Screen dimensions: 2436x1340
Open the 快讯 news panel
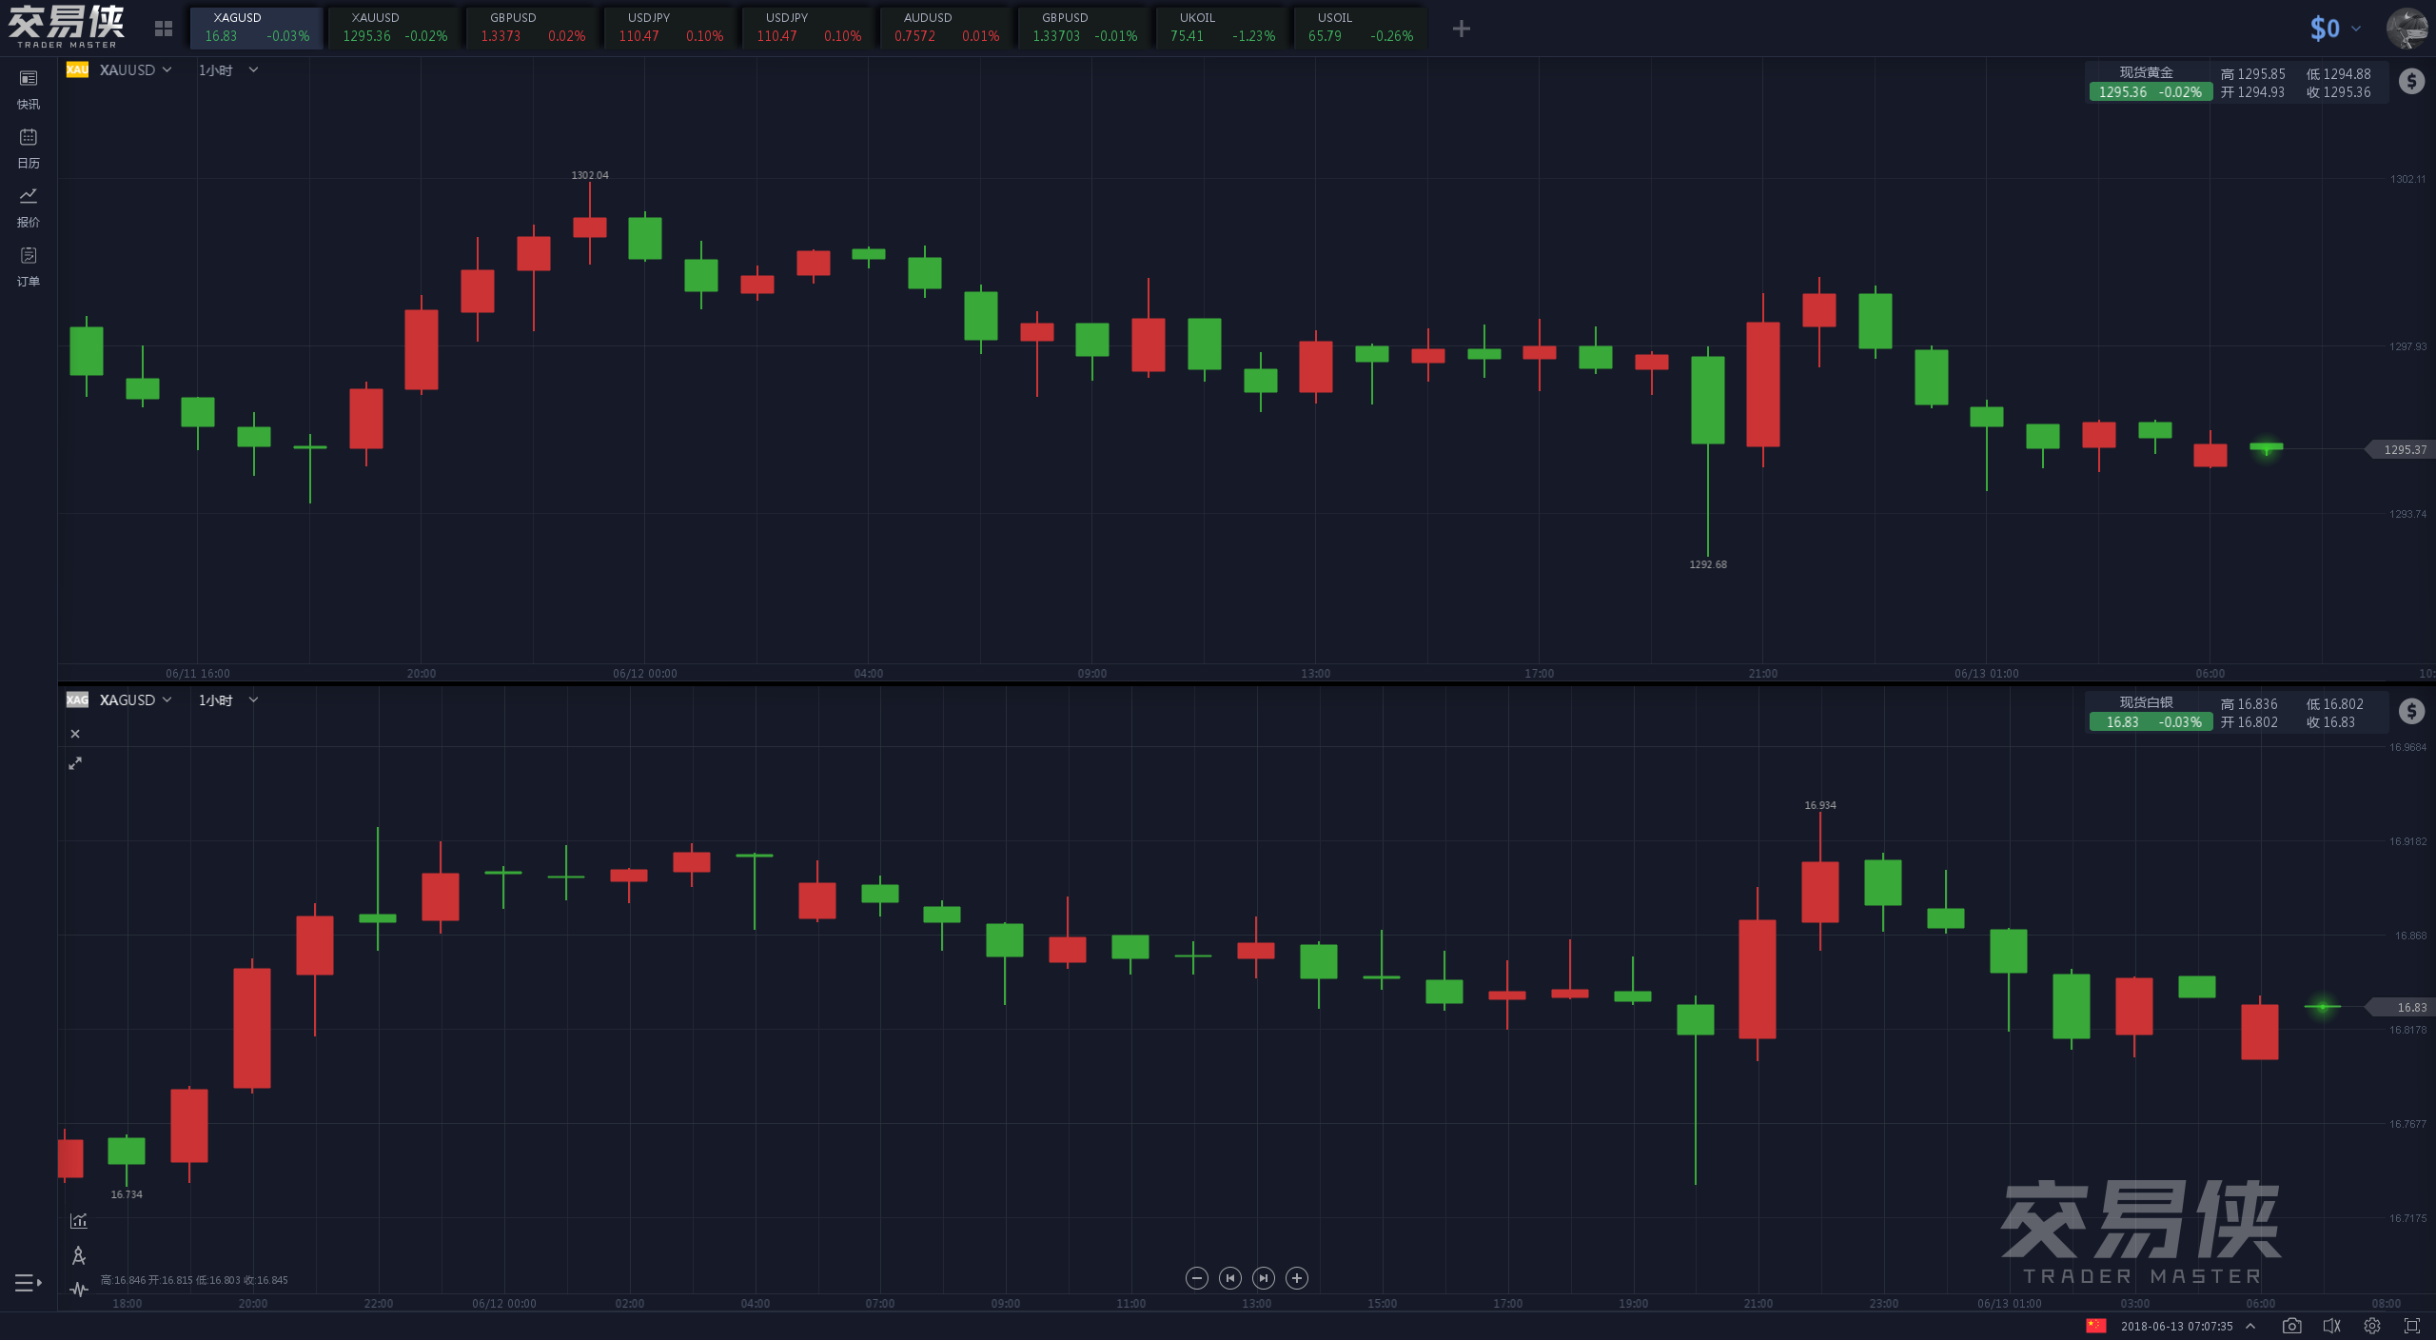click(29, 89)
